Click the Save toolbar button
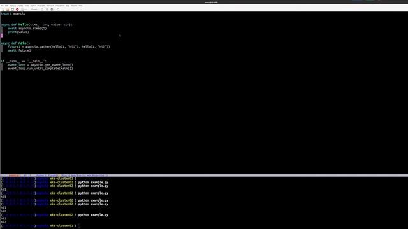 (x=24, y=10)
